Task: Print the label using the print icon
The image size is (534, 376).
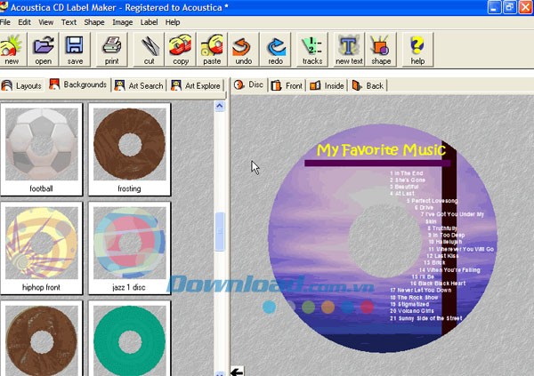Action: pos(112,50)
